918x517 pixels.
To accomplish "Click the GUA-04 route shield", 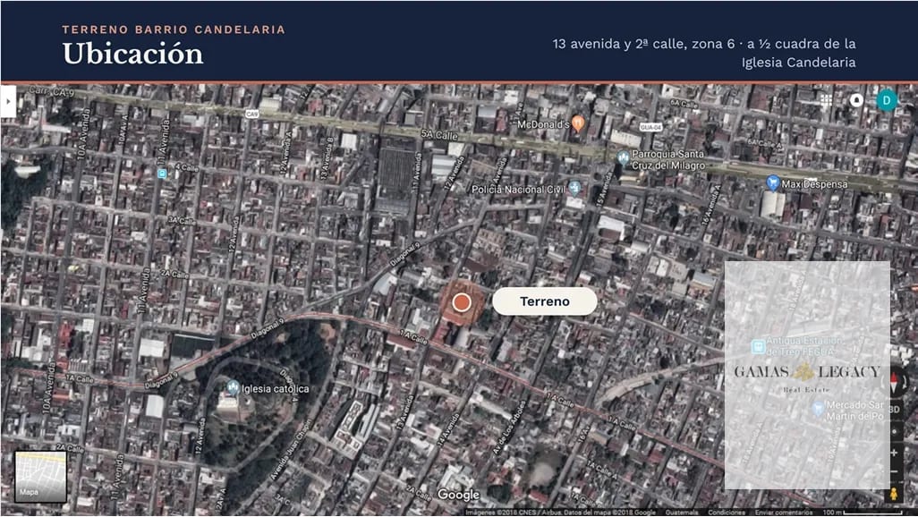I will tap(650, 127).
